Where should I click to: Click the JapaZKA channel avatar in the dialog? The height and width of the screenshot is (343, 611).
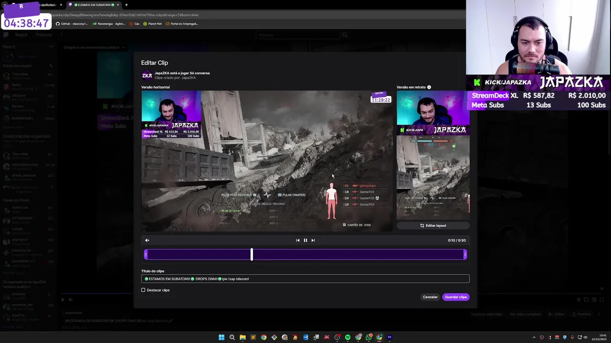tap(147, 75)
